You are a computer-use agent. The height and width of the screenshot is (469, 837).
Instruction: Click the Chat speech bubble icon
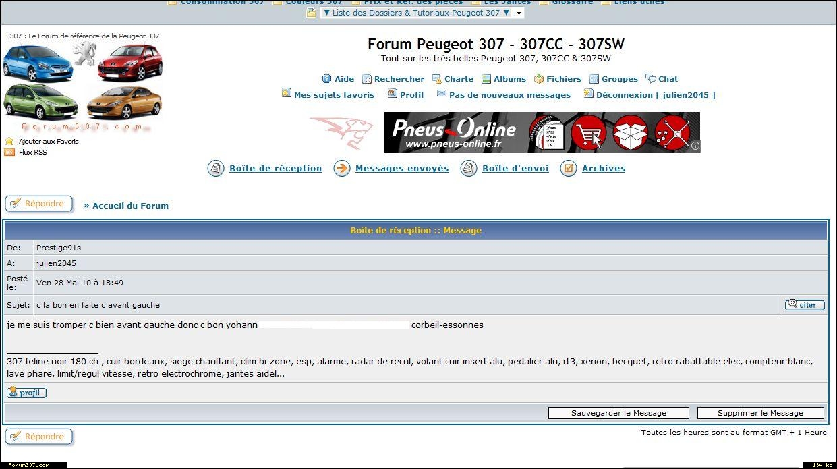[x=651, y=79]
